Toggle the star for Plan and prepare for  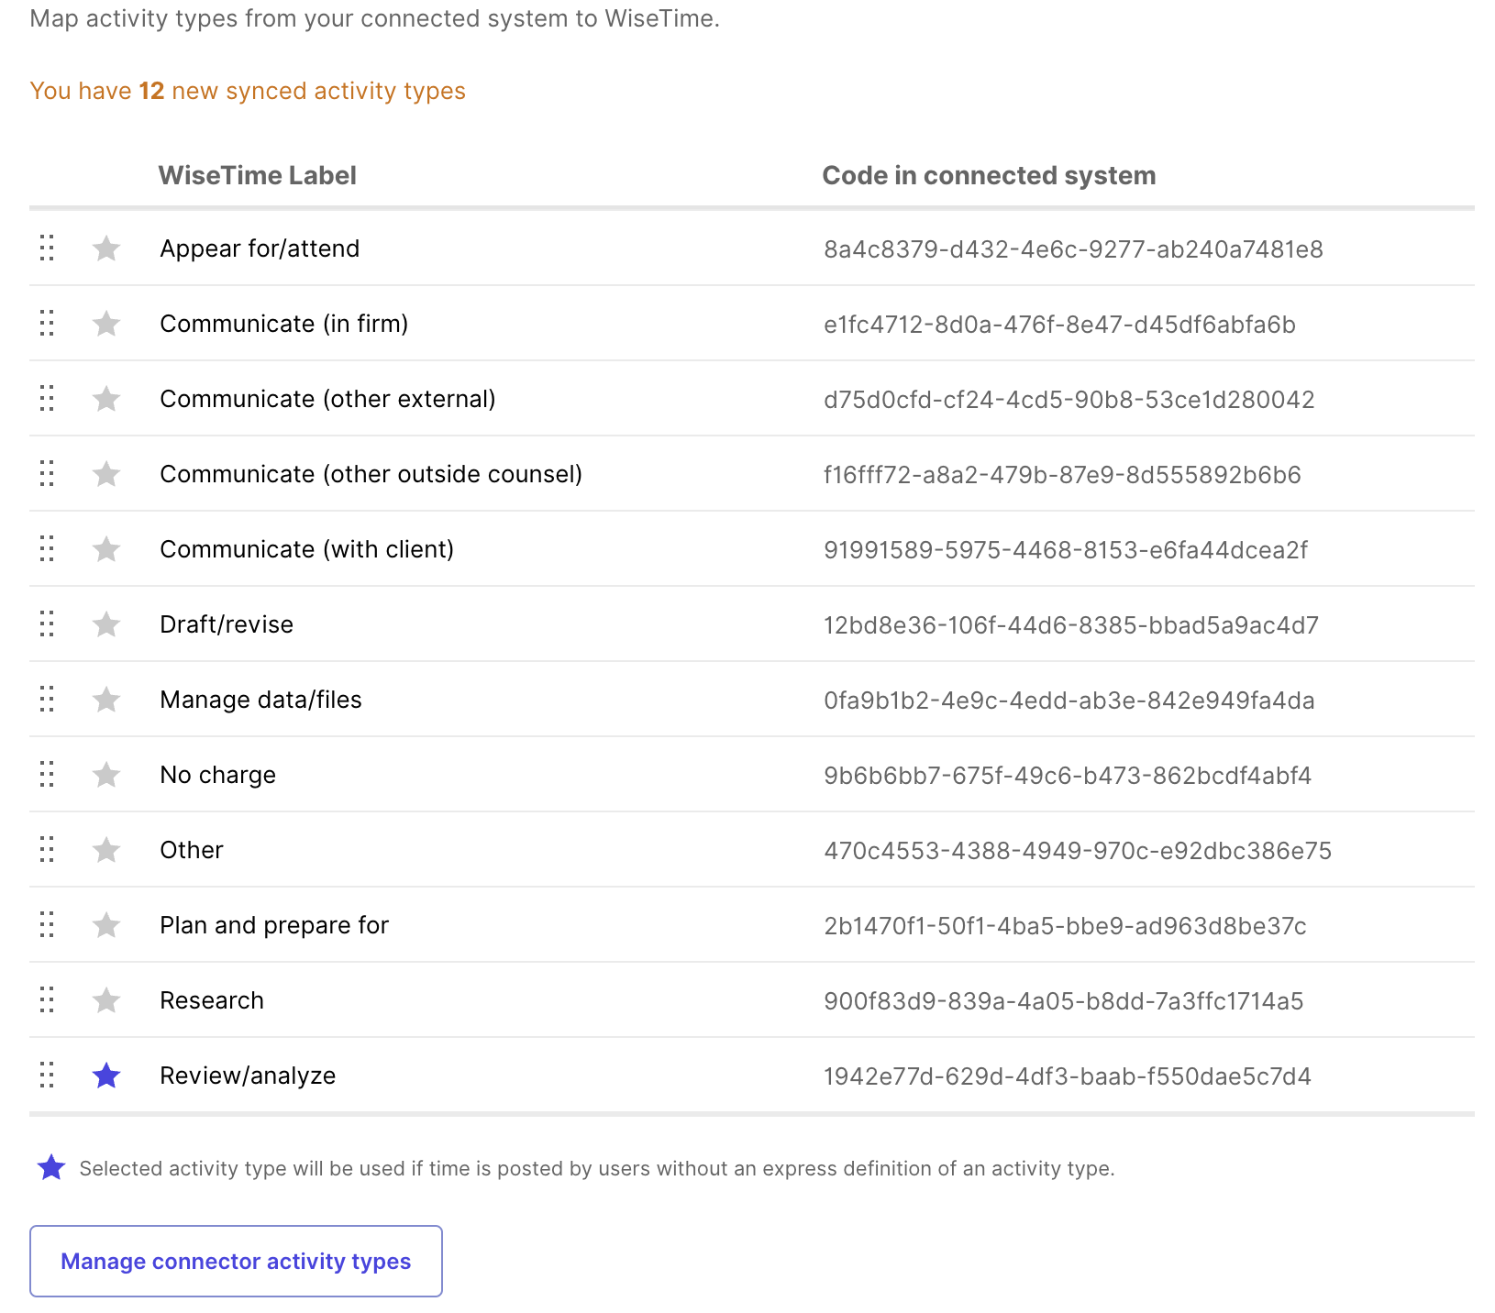[x=106, y=925]
